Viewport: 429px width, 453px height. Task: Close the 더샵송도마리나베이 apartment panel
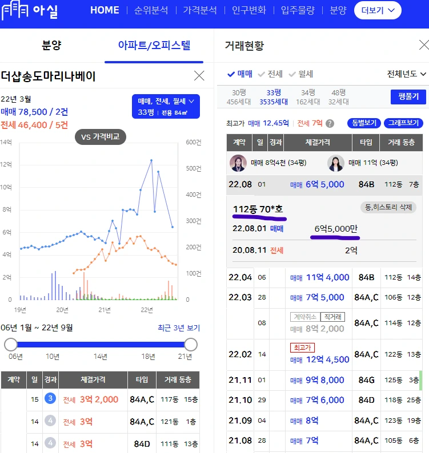tap(199, 76)
